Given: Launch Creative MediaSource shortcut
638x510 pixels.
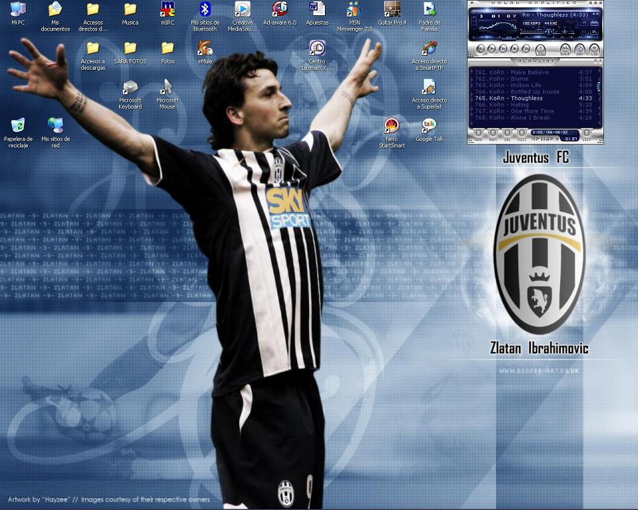Looking at the screenshot, I should (x=243, y=16).
